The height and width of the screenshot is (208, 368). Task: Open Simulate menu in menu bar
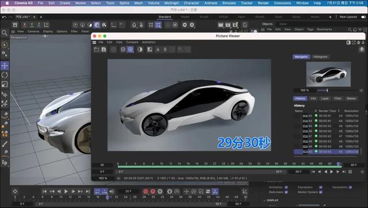coord(229,3)
